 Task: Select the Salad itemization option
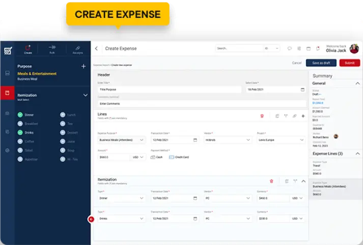pyautogui.click(x=20, y=150)
